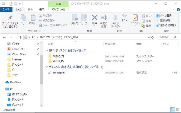Sort by Type (種類) column header
Viewport: 181px width, 113px height.
(139, 44)
